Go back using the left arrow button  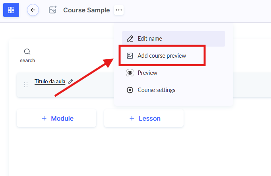click(33, 10)
